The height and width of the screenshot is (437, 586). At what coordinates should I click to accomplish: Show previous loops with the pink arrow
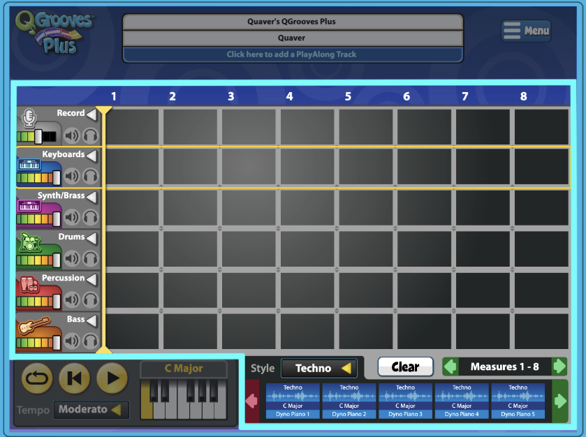(x=252, y=401)
